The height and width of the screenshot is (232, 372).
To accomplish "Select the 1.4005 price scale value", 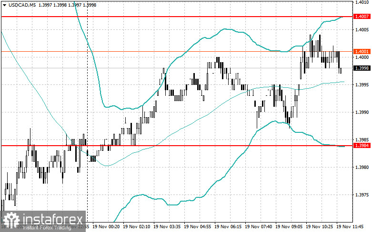I will 362,30.
